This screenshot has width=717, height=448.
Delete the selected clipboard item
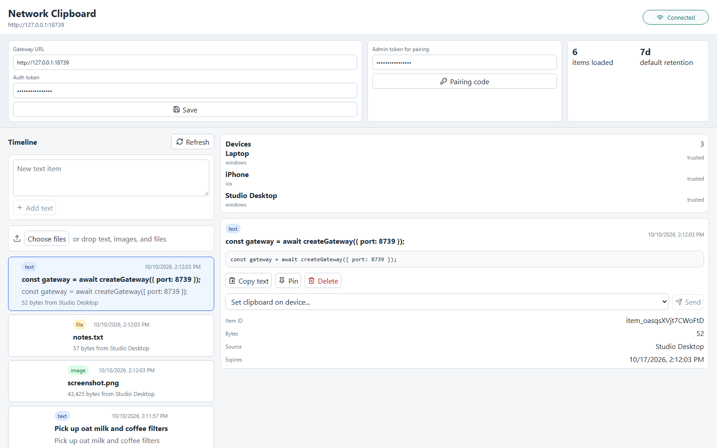[x=323, y=281]
